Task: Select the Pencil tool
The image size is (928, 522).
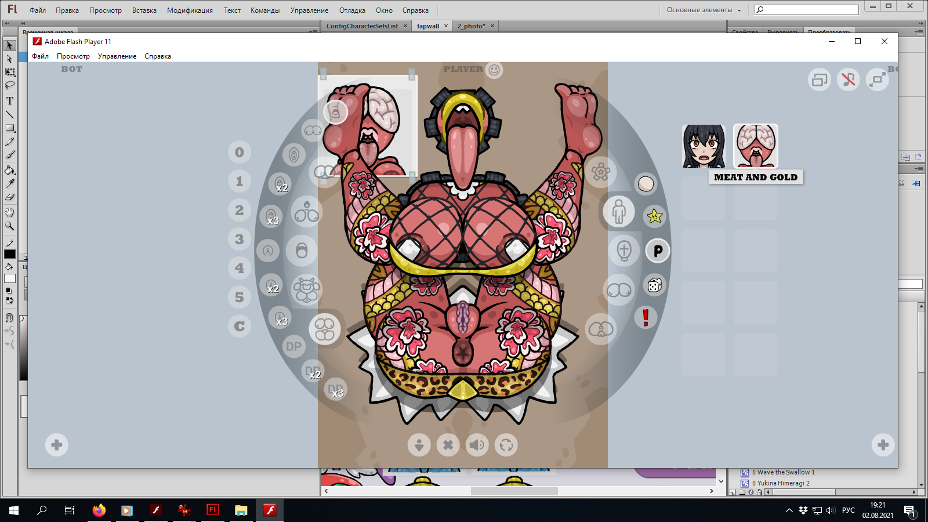Action: [x=9, y=142]
